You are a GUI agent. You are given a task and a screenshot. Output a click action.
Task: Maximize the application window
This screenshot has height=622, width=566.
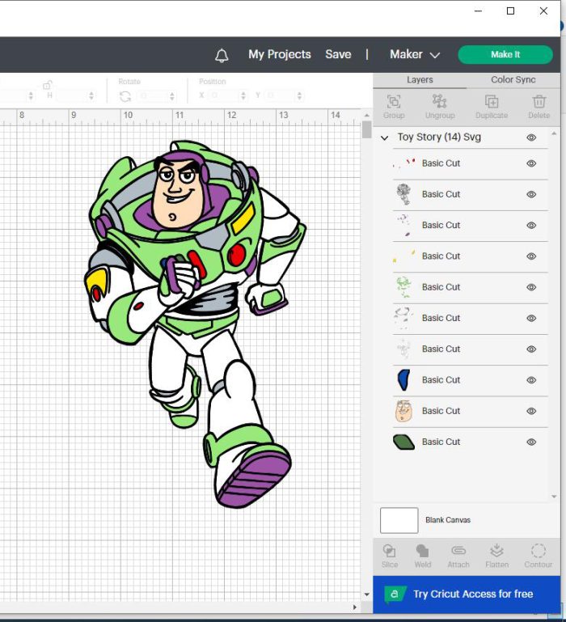[511, 11]
